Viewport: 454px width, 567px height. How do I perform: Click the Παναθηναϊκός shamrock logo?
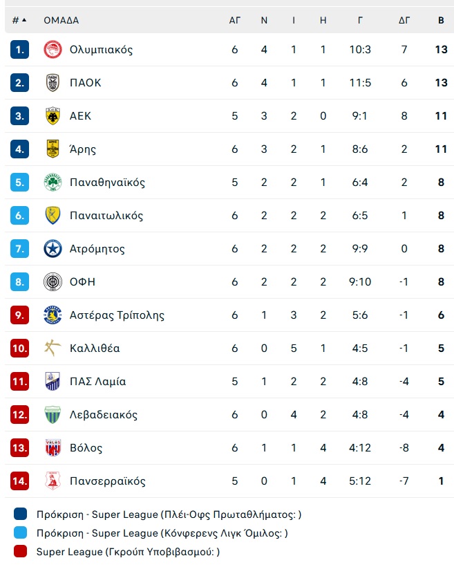point(53,183)
